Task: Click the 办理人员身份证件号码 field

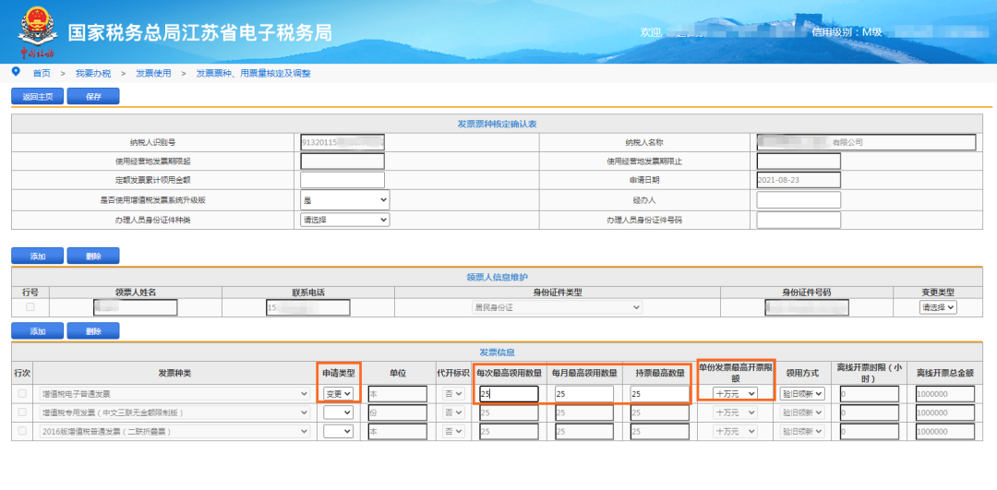Action: tap(799, 220)
